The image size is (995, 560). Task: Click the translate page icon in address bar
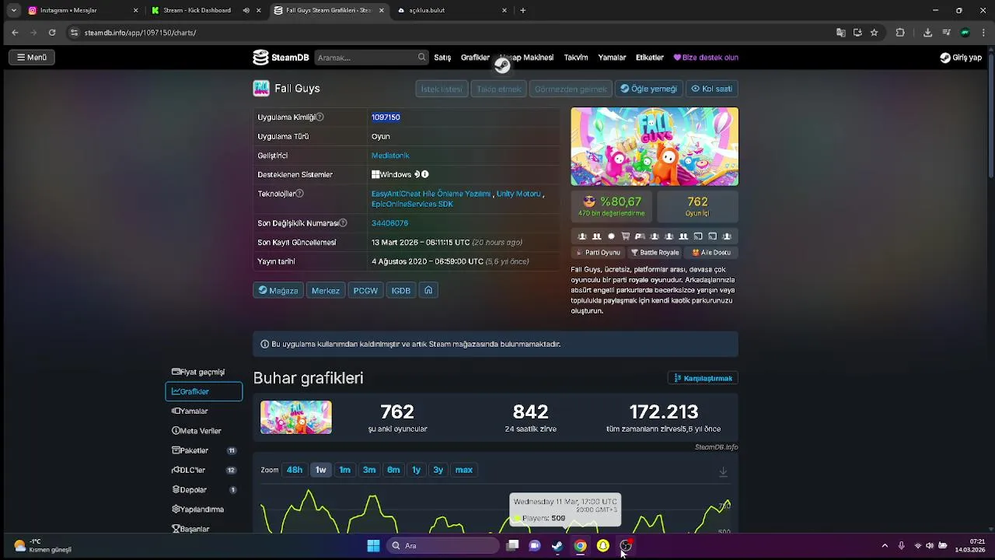click(x=840, y=33)
